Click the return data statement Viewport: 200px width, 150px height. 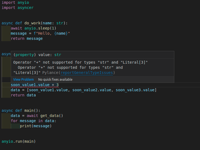pyautogui.click(x=23, y=95)
